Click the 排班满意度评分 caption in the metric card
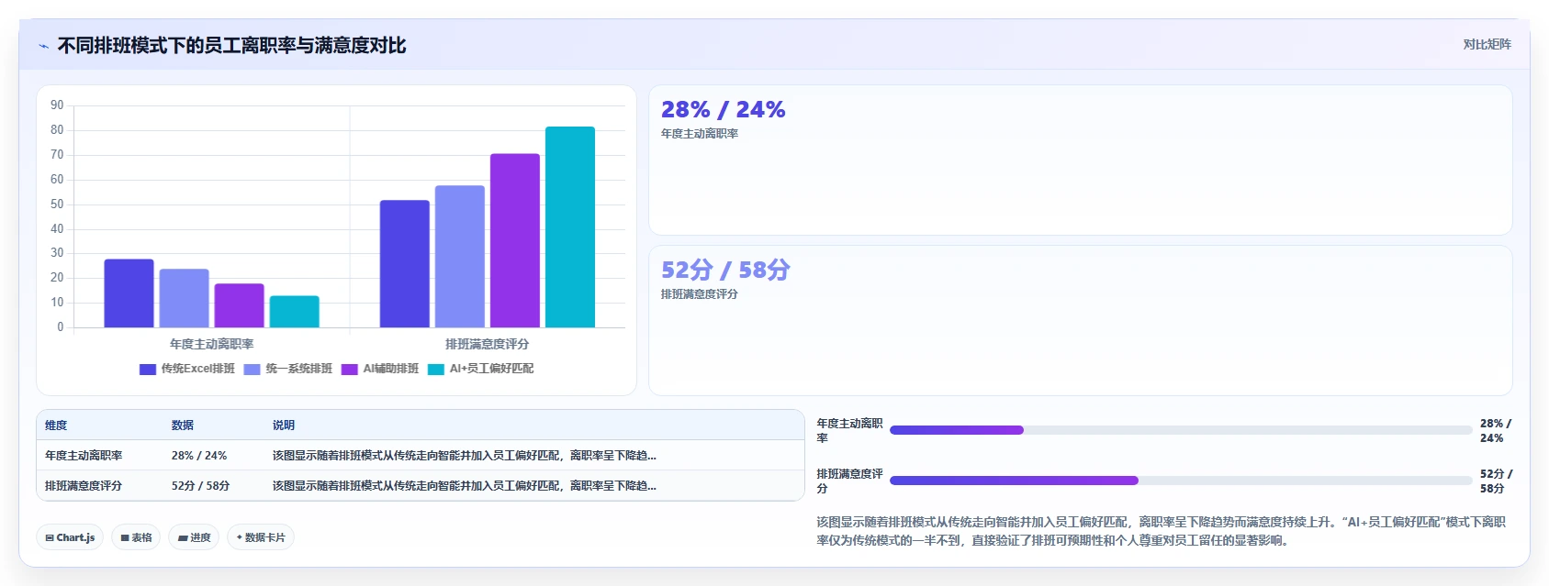 (700, 294)
